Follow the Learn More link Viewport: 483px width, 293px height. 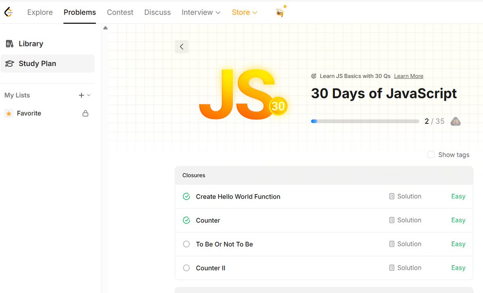tap(409, 76)
